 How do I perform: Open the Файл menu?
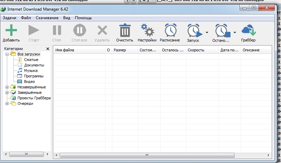point(26,18)
